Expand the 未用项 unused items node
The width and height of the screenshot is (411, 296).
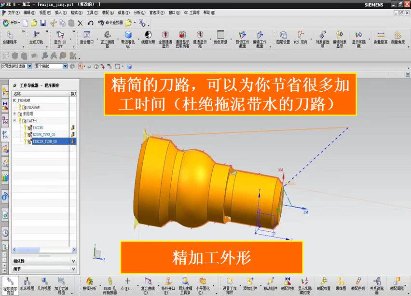[x=15, y=114]
